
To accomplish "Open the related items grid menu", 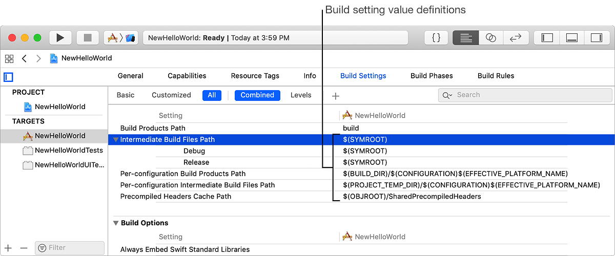I will pyautogui.click(x=9, y=58).
